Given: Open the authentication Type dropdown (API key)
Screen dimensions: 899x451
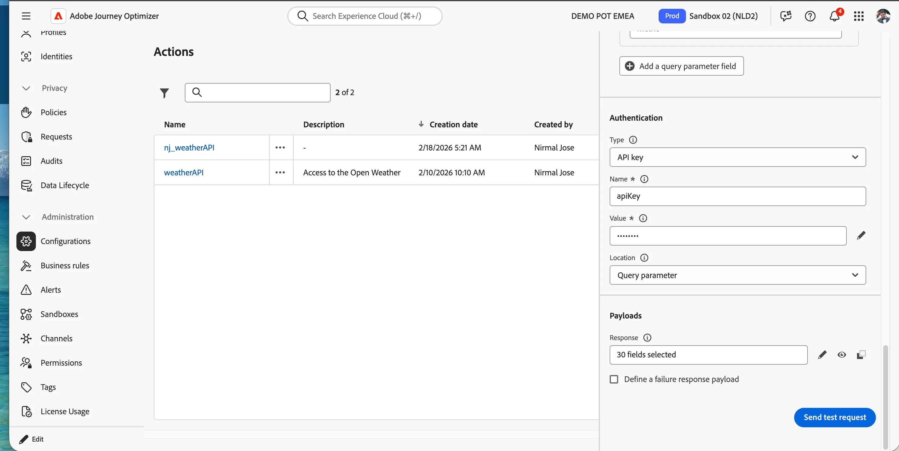Looking at the screenshot, I should click(737, 157).
